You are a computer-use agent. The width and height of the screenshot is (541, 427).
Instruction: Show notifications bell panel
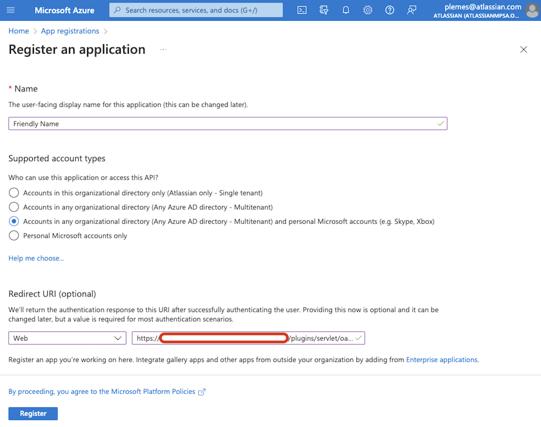[x=346, y=10]
